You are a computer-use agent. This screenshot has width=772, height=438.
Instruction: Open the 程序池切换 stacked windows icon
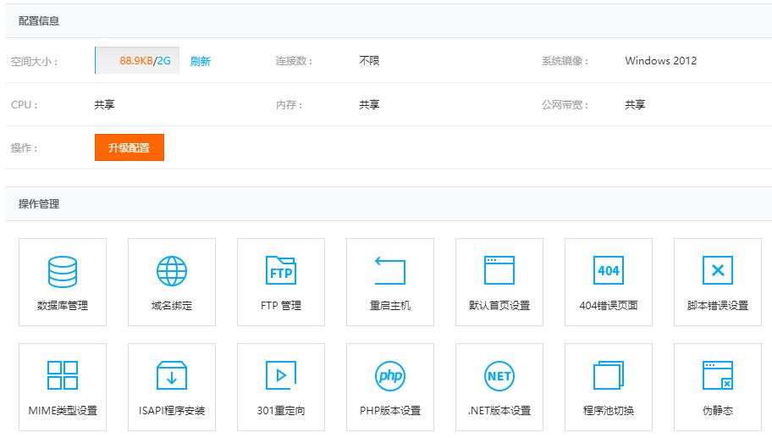[609, 375]
